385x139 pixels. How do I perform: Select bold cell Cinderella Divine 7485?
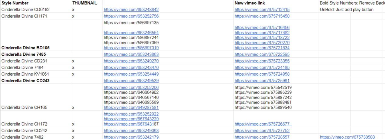click(x=36, y=55)
